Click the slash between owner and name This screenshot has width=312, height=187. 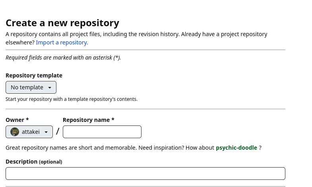[x=58, y=131]
